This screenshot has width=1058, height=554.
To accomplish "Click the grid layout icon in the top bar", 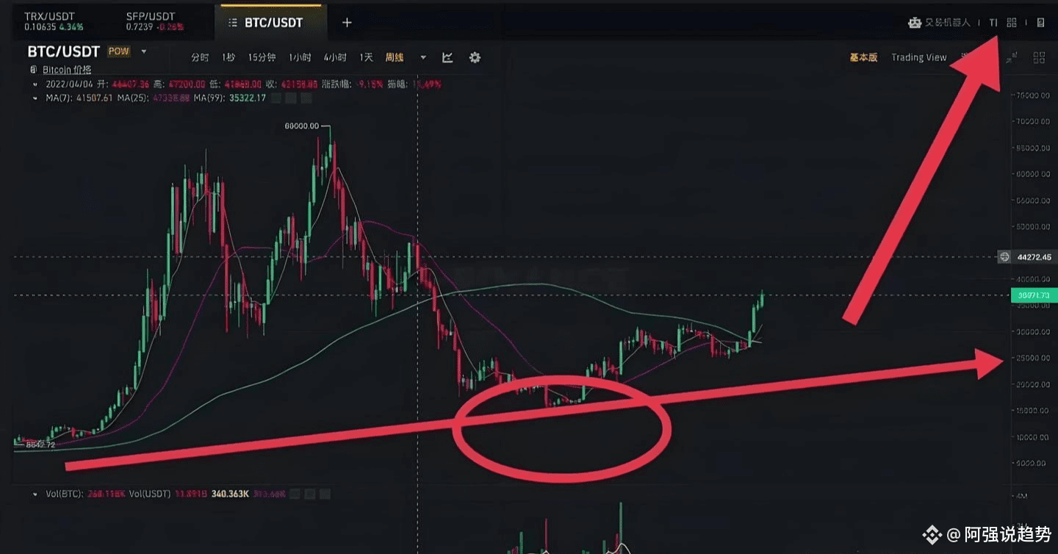I will [1012, 23].
